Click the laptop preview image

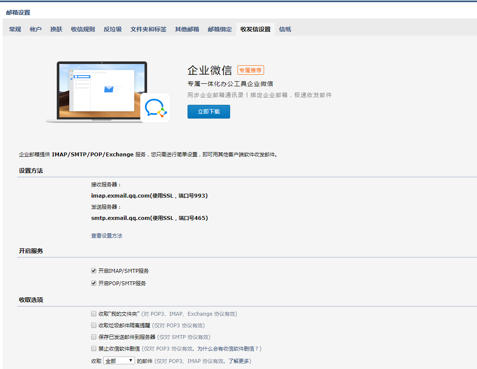[x=101, y=90]
